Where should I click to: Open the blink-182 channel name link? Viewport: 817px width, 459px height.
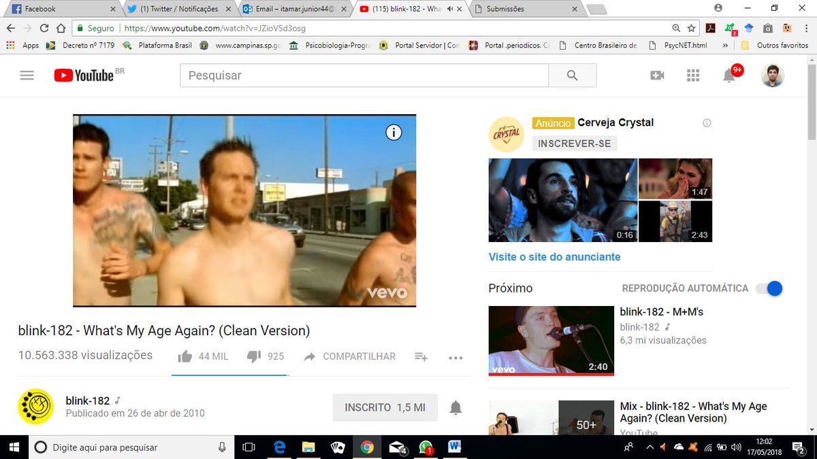(x=88, y=401)
